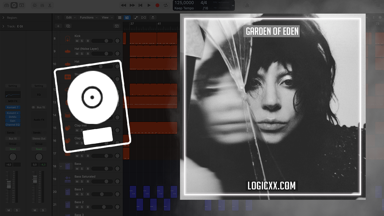Open the View menu
This screenshot has width=384, height=216.
(107, 18)
